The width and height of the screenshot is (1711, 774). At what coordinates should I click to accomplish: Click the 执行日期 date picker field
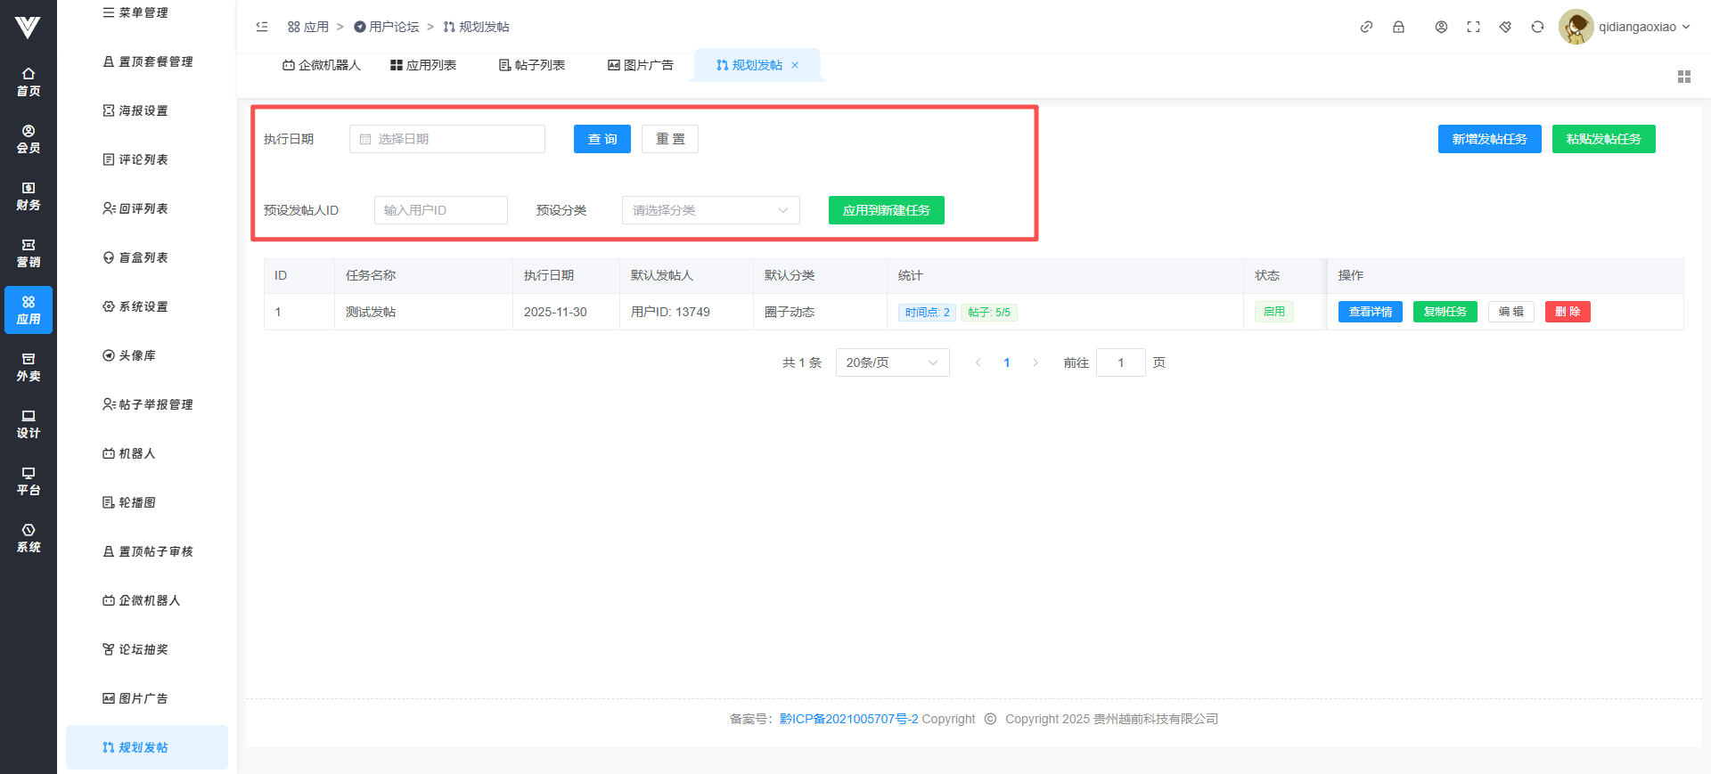[x=447, y=139]
